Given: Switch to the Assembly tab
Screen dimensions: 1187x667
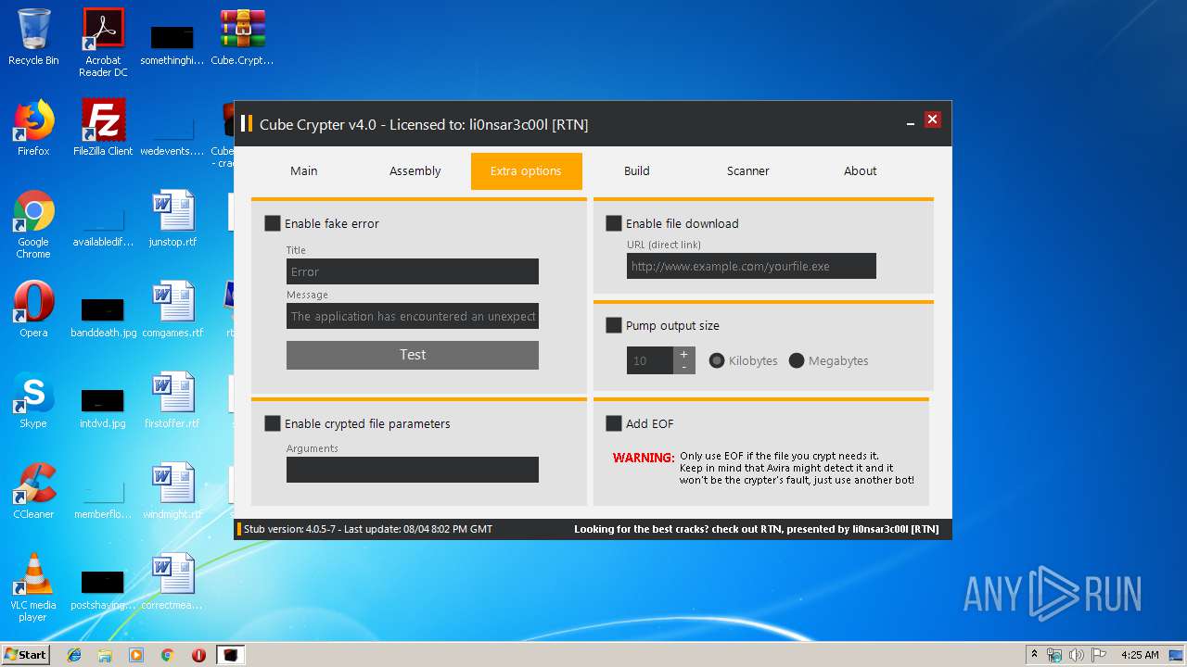Looking at the screenshot, I should (x=415, y=171).
